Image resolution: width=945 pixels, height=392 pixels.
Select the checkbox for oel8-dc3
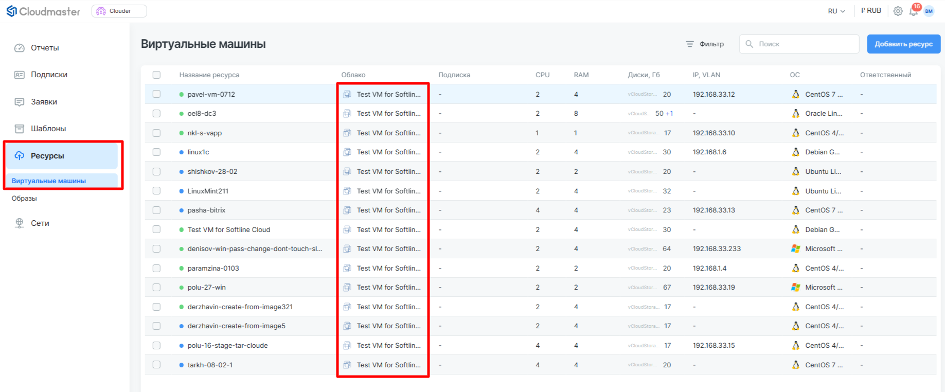pyautogui.click(x=156, y=114)
